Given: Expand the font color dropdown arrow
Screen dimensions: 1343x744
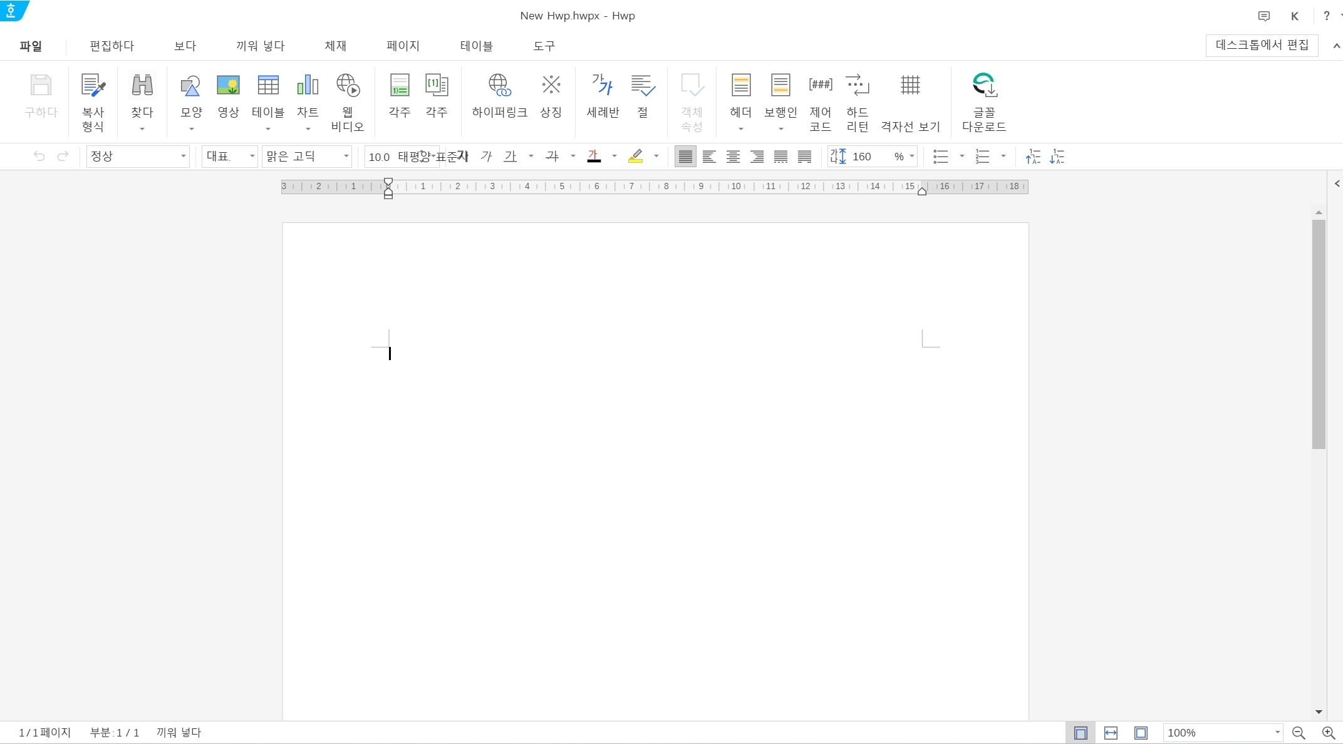Looking at the screenshot, I should coord(614,157).
